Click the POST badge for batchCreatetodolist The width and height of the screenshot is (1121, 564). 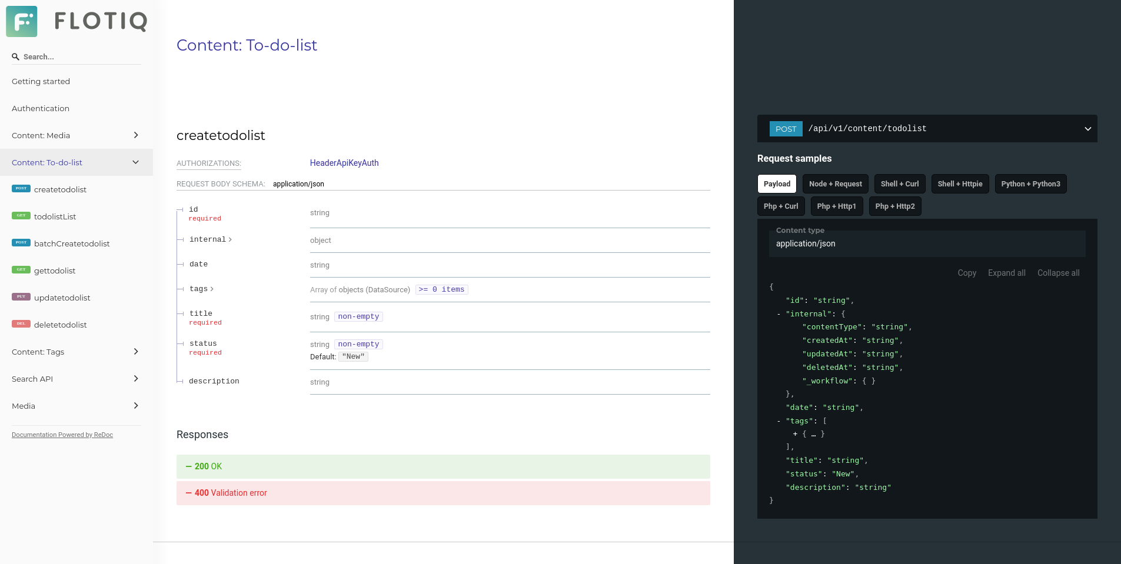pos(21,242)
